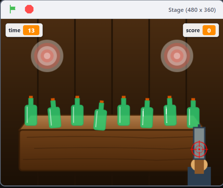The image size is (223, 188).
Task: Shoot the tilted fourth bottle from the left
Action: click(100, 115)
